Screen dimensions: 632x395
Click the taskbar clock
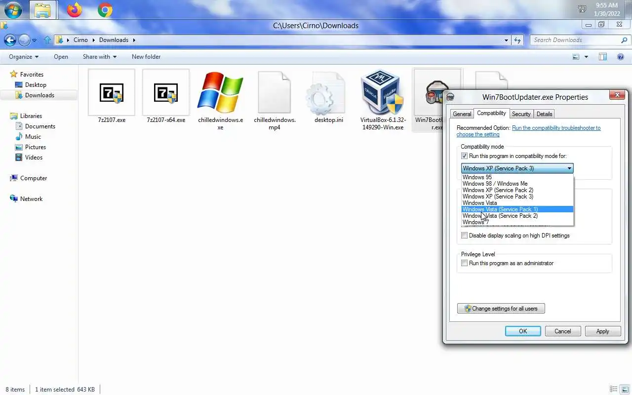(607, 9)
